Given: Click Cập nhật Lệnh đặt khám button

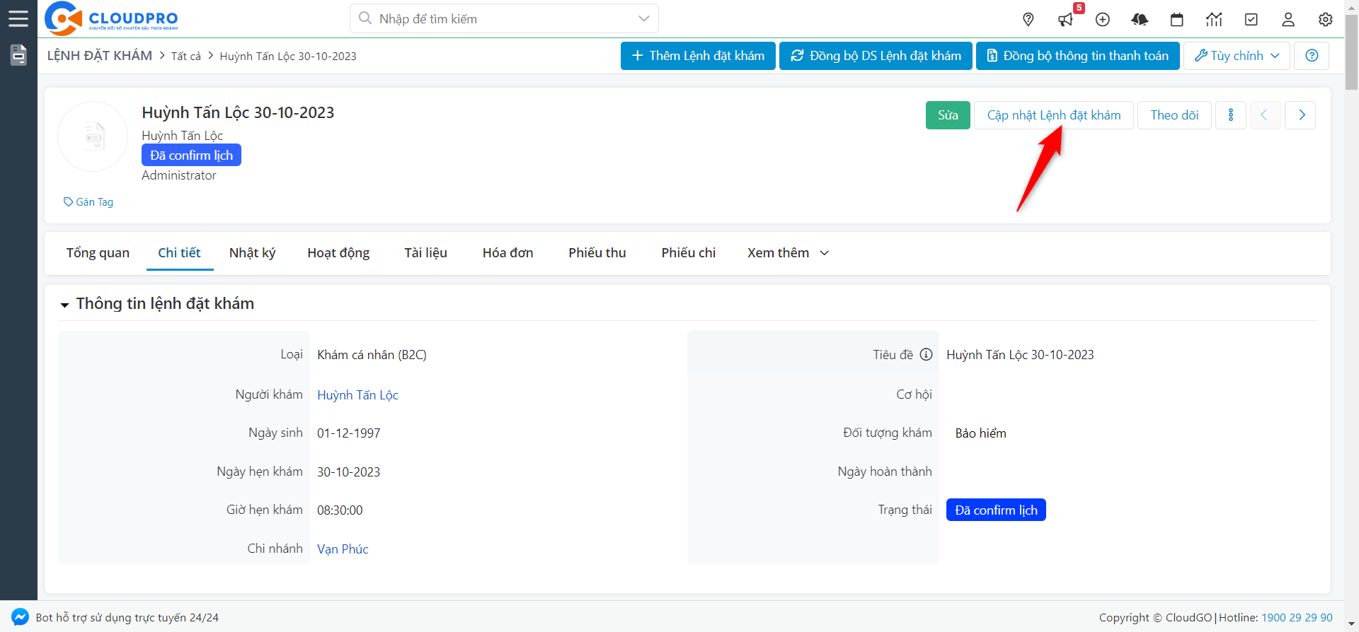Looking at the screenshot, I should (1054, 115).
